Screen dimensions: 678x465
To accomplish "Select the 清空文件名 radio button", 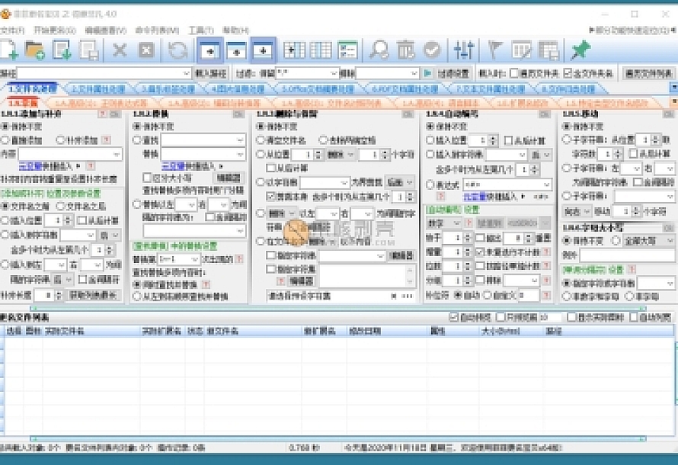I will point(261,140).
